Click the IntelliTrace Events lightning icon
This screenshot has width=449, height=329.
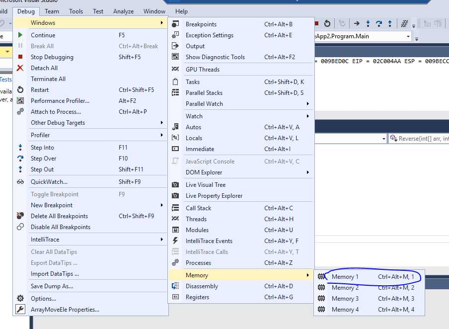pos(175,241)
